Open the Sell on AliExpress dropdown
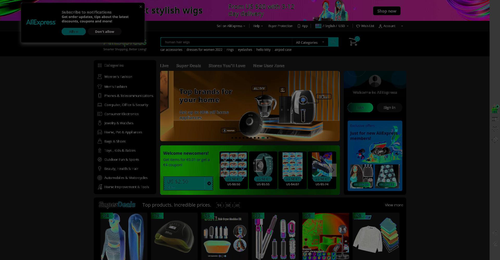Image resolution: width=500 pixels, height=260 pixels. [231, 26]
